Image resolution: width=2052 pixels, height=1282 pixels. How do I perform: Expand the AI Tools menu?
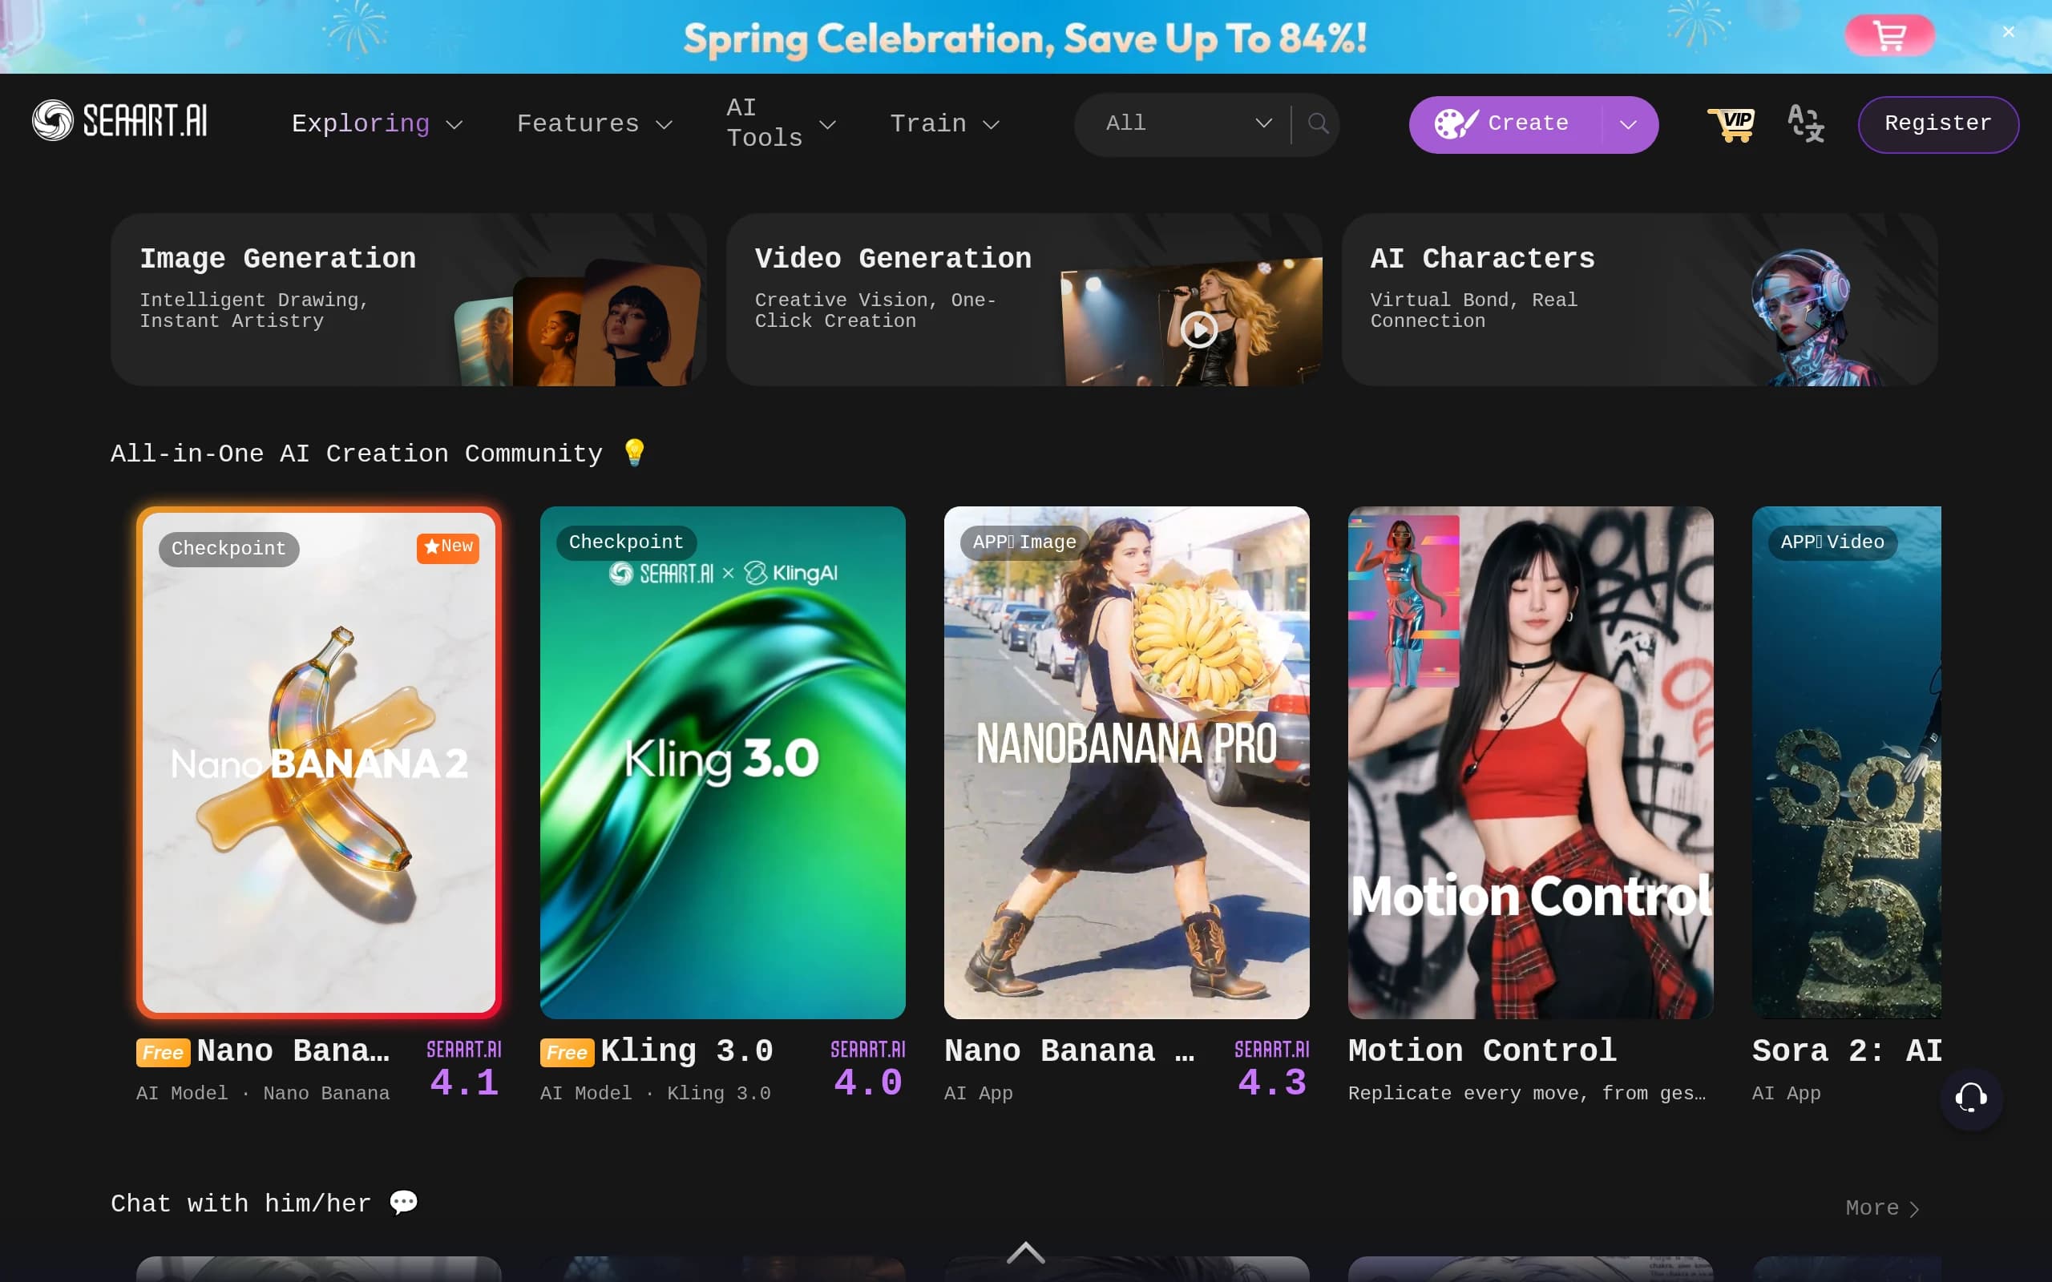(x=781, y=123)
